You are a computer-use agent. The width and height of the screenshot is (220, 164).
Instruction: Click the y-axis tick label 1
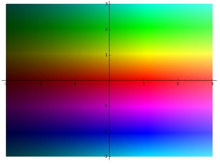click(106, 55)
